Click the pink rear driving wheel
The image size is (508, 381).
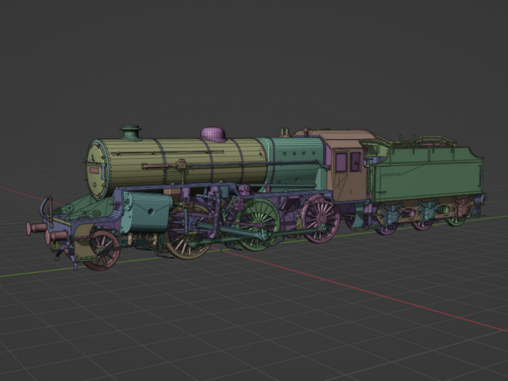tap(320, 217)
